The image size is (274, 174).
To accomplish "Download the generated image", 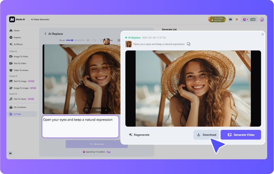I will (x=206, y=135).
